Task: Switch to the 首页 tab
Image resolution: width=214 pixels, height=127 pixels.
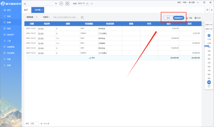Action: 26,10
